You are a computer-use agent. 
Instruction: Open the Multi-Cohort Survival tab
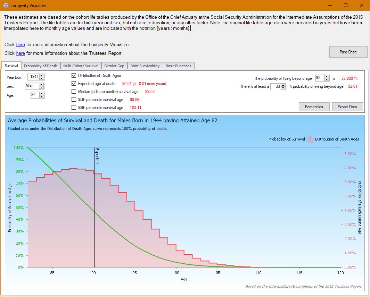[x=81, y=66]
